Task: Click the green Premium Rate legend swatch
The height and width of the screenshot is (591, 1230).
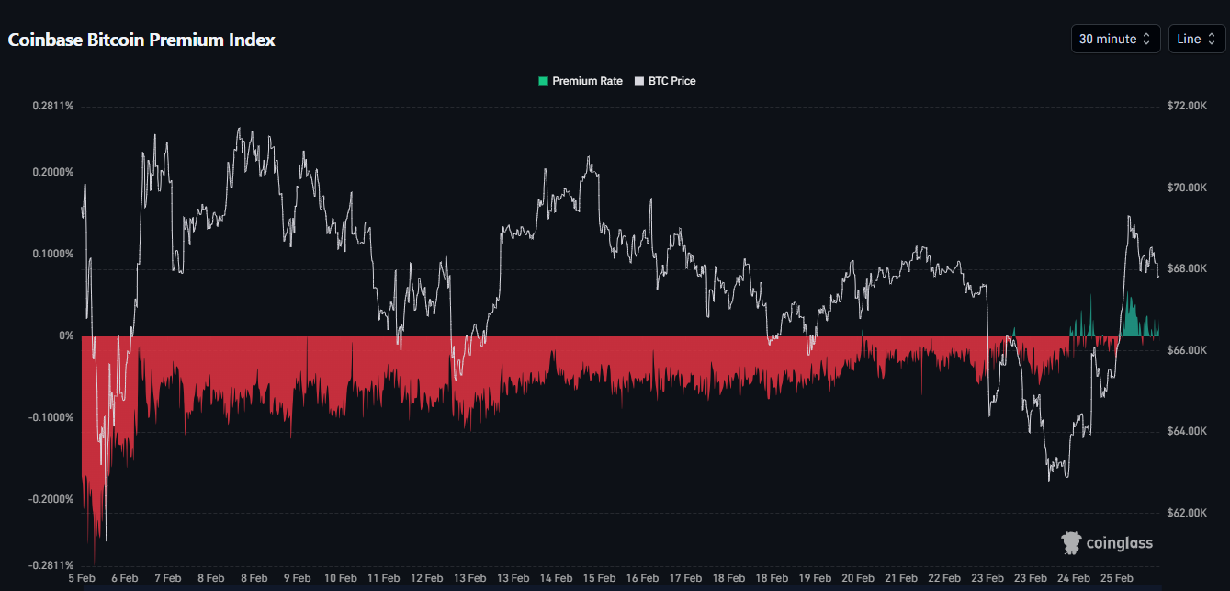Action: click(543, 81)
